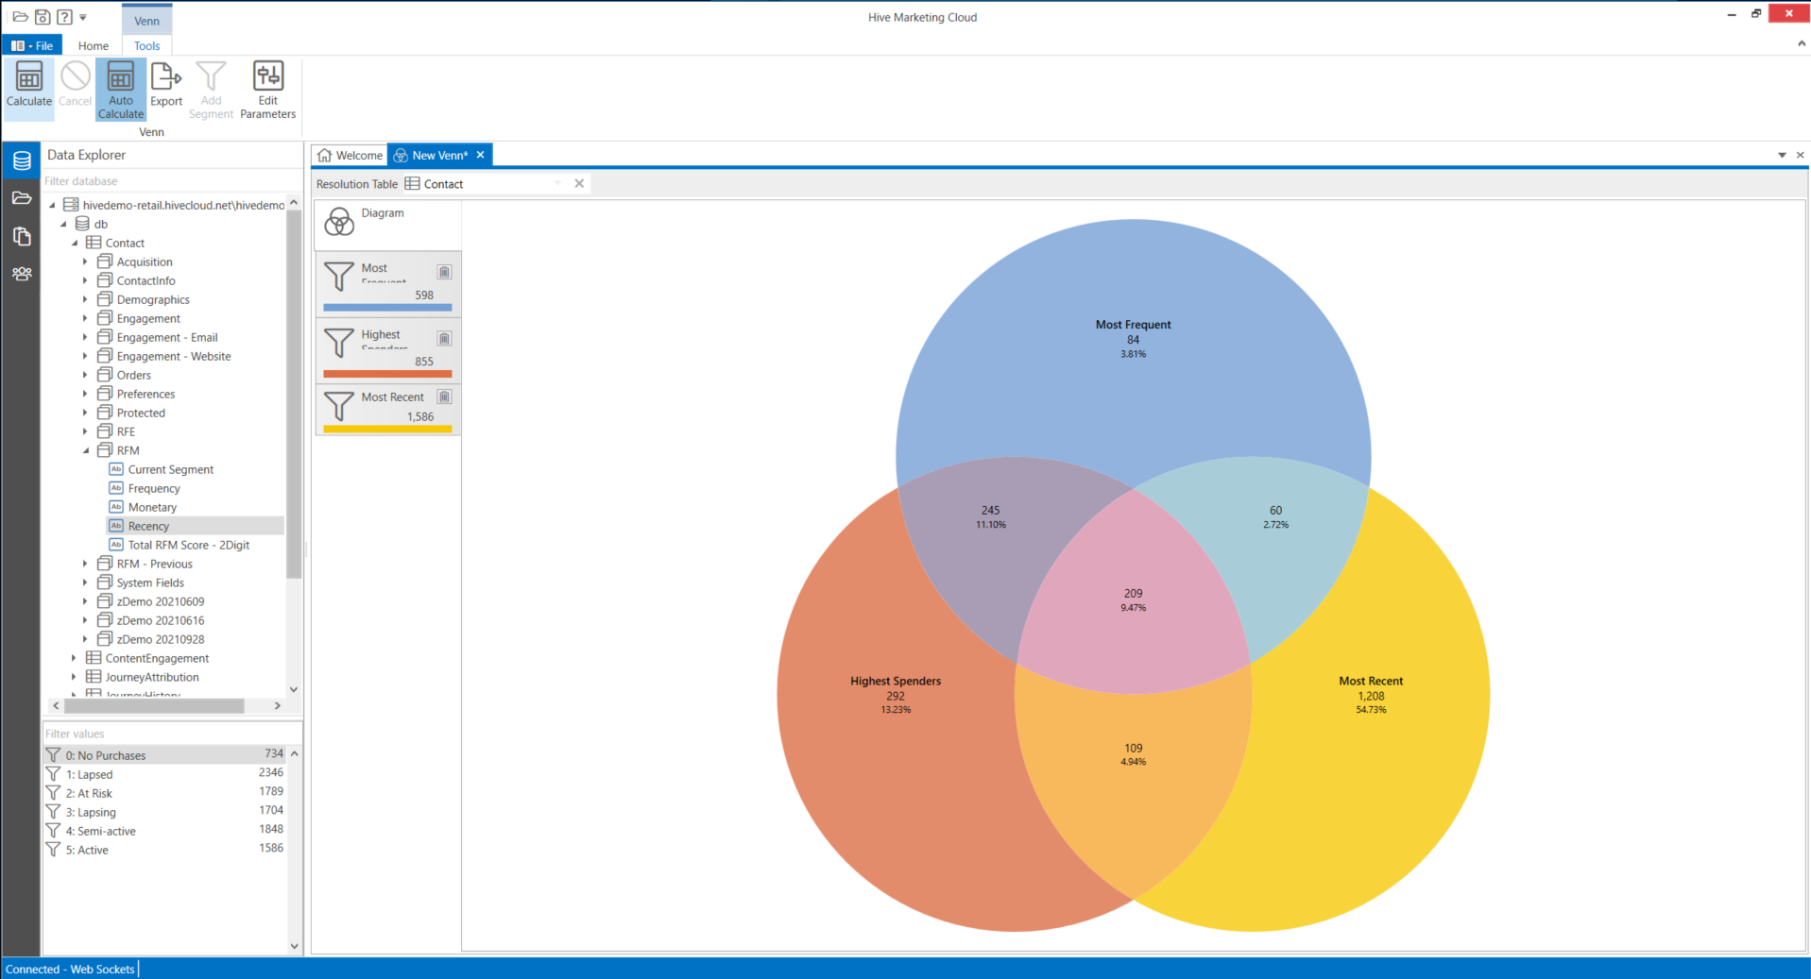1811x979 pixels.
Task: Close the New Venn tab
Action: 481,155
